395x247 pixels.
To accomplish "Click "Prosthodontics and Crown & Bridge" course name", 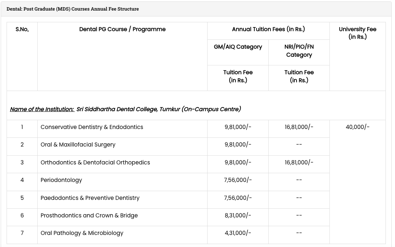I will click(89, 215).
